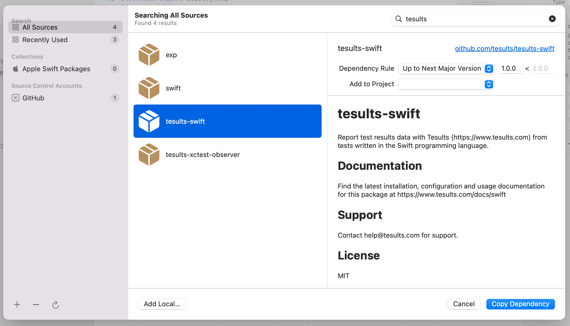The image size is (570, 326).
Task: Cancel the package dialog
Action: tap(464, 304)
